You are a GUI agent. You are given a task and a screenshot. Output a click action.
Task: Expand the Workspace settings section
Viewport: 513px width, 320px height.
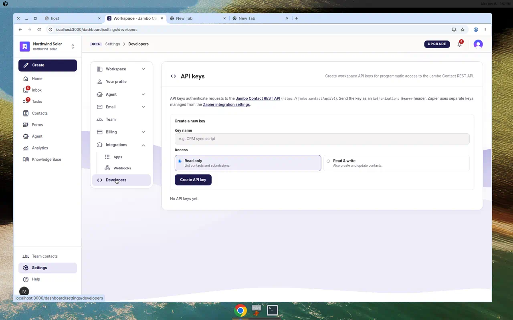coord(121,69)
